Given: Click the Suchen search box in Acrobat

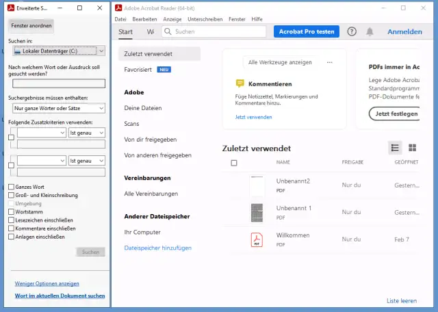Looking at the screenshot, I should click(x=214, y=31).
